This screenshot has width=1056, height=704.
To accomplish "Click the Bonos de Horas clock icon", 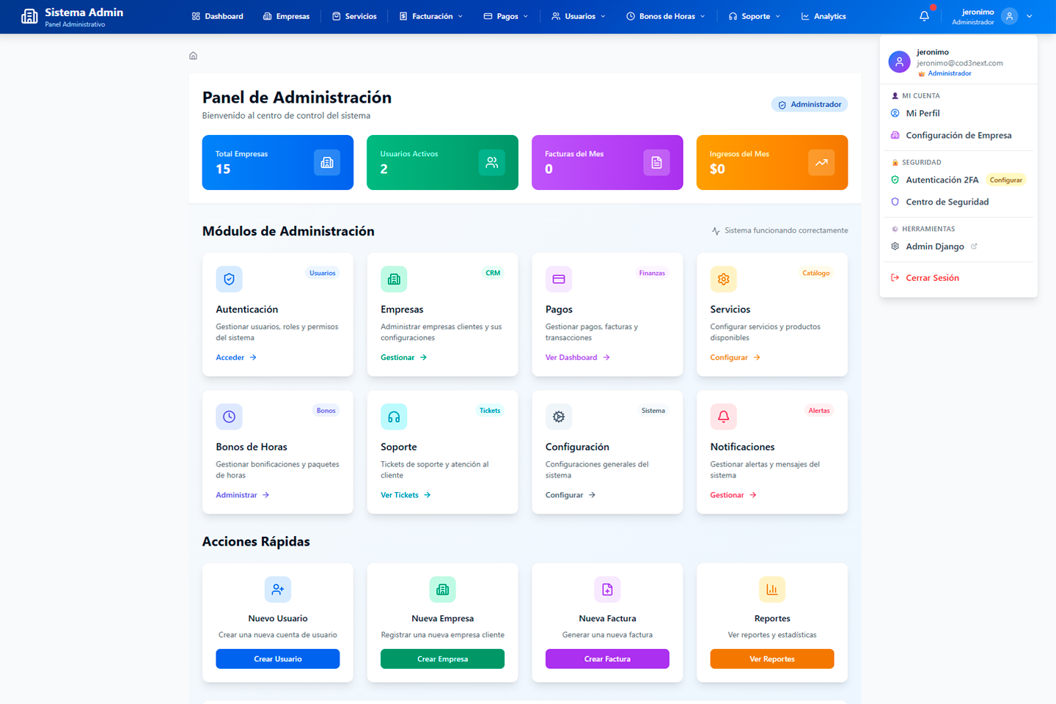I will point(229,417).
